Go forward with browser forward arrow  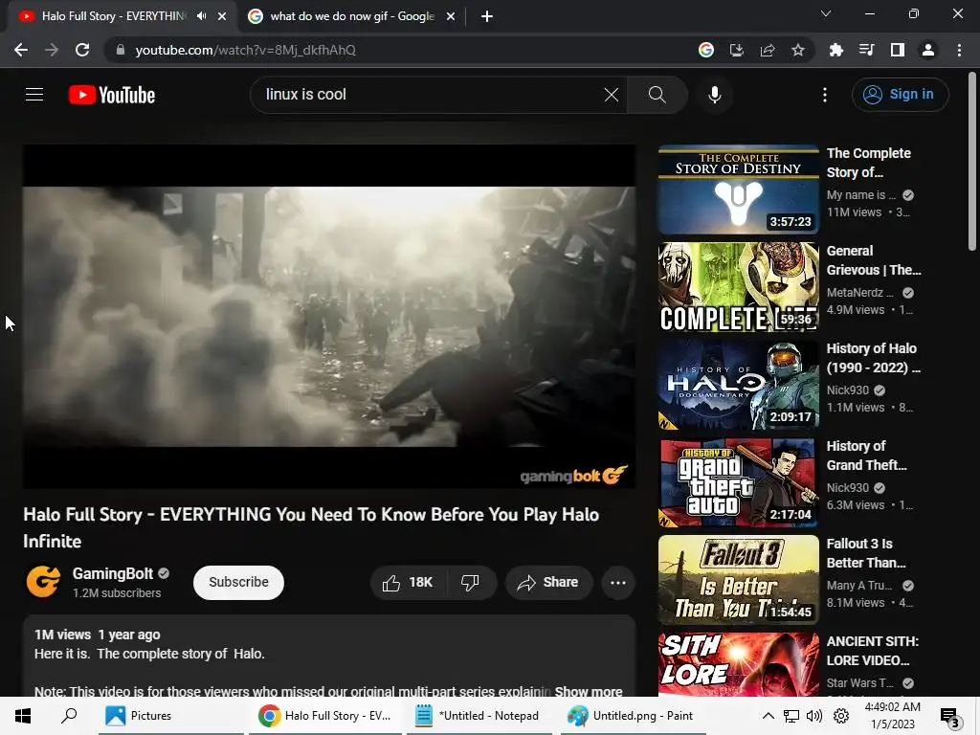click(52, 50)
